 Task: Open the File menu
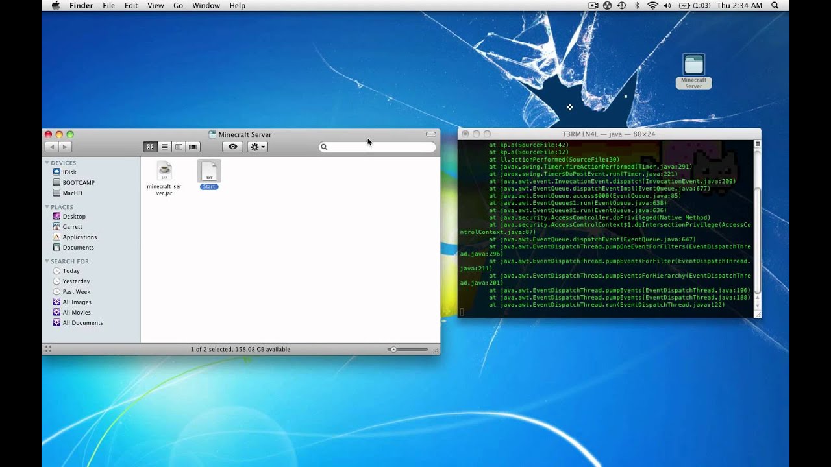108,5
